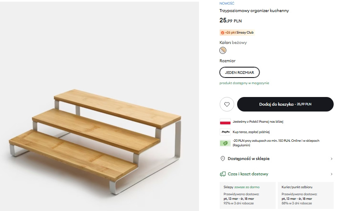The image size is (337, 211).
Task: Select the Kurier/punkt odbioru delivery card
Action: [305, 195]
